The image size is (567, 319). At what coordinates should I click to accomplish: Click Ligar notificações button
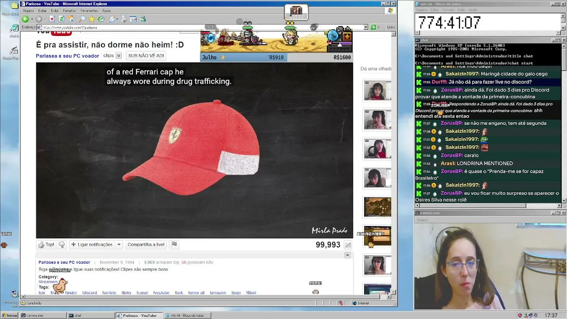[x=91, y=245]
